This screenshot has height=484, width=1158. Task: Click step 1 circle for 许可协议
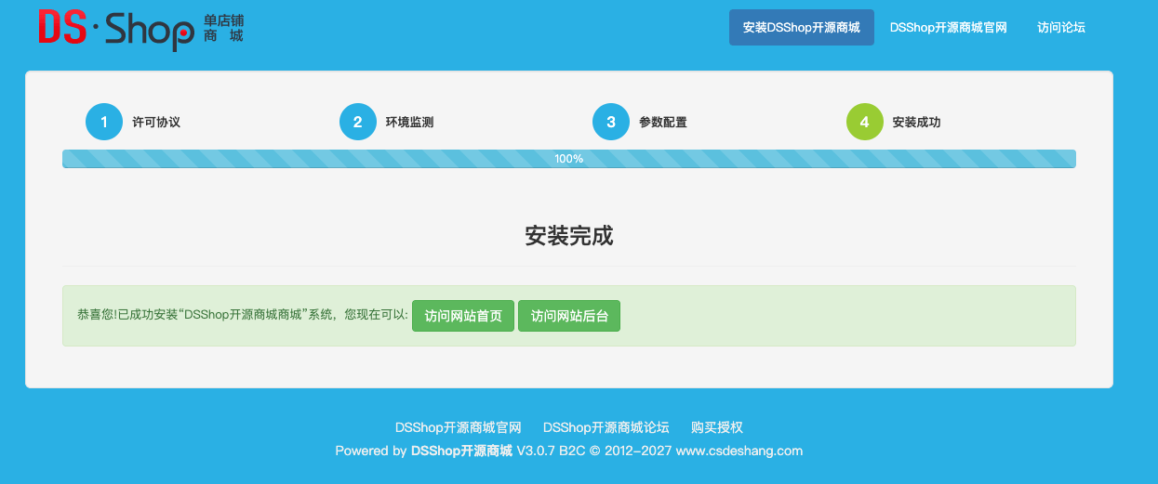pyautogui.click(x=104, y=122)
